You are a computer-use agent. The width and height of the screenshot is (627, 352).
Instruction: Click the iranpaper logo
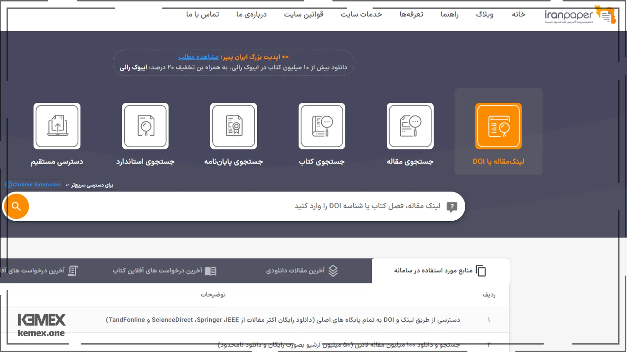[x=580, y=15]
